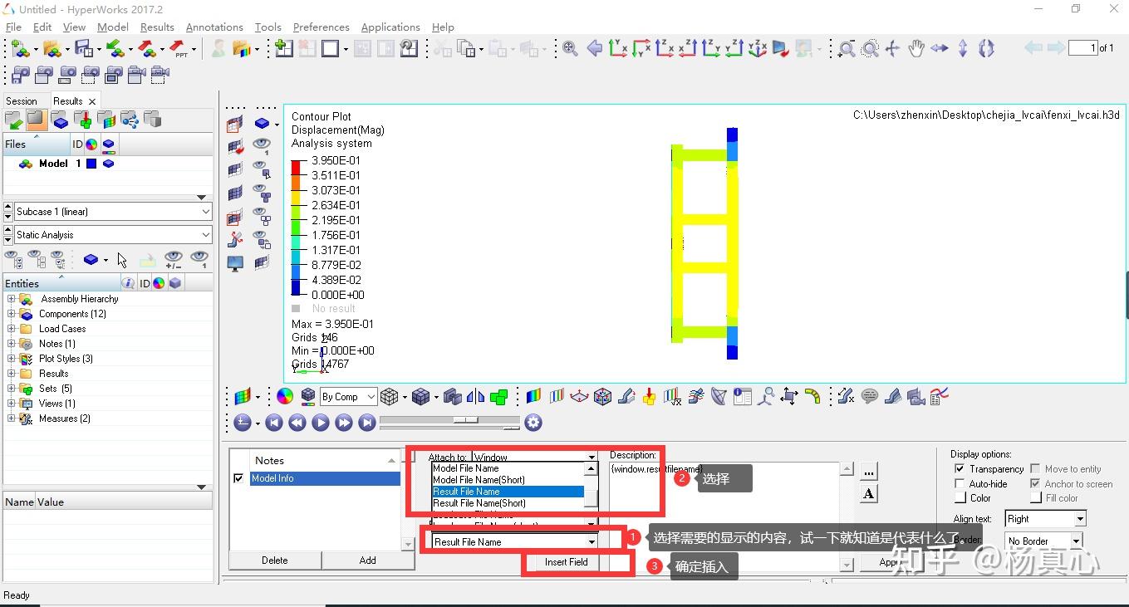Open the Results menu
Screen dimensions: 1129x607
[x=157, y=27]
